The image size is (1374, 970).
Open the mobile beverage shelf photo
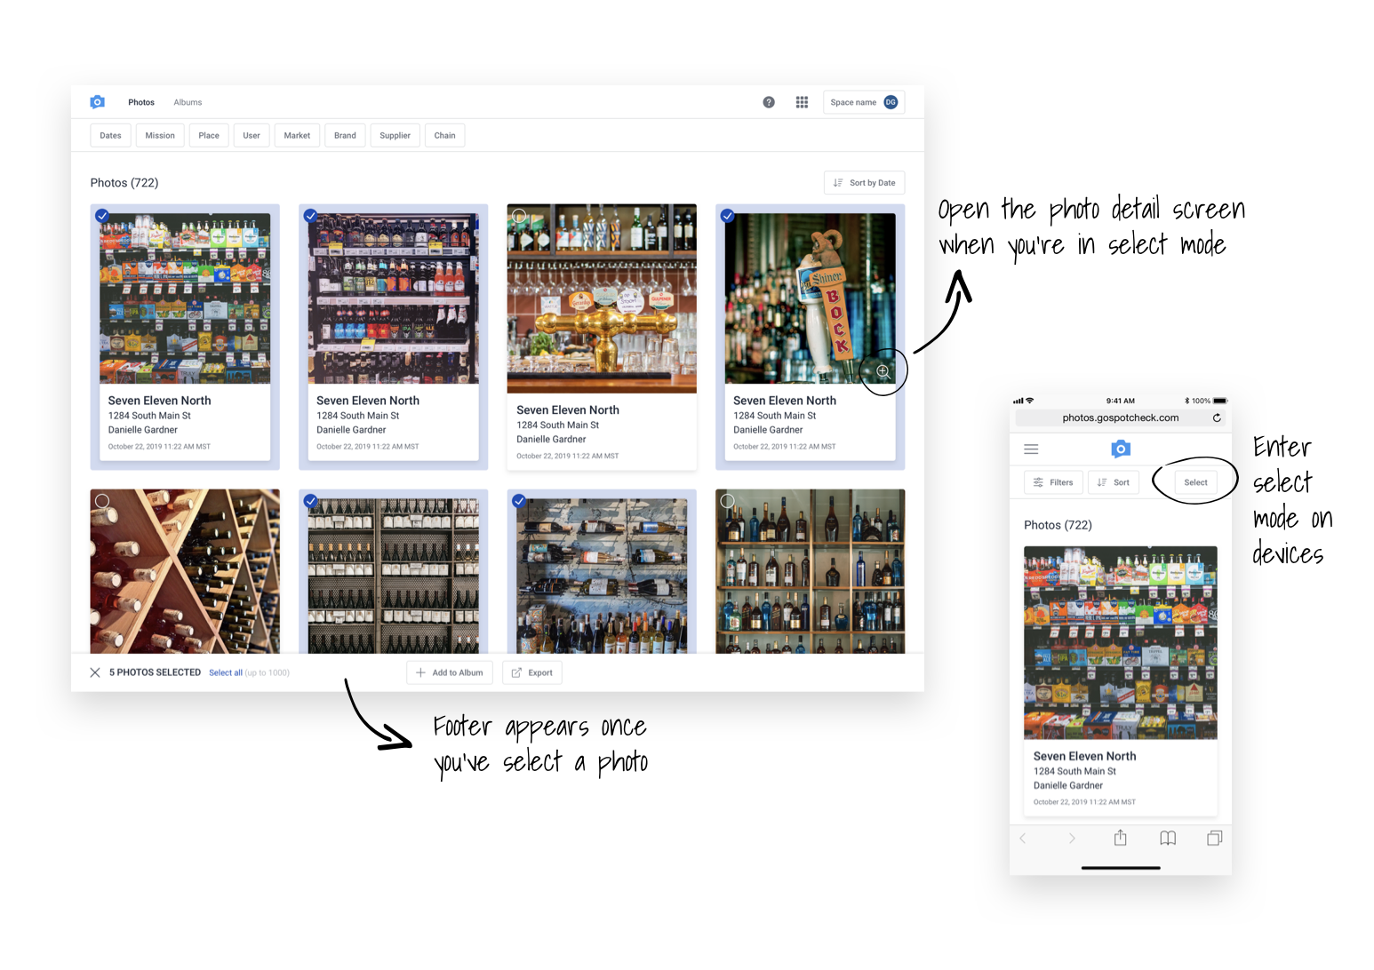coord(1121,643)
